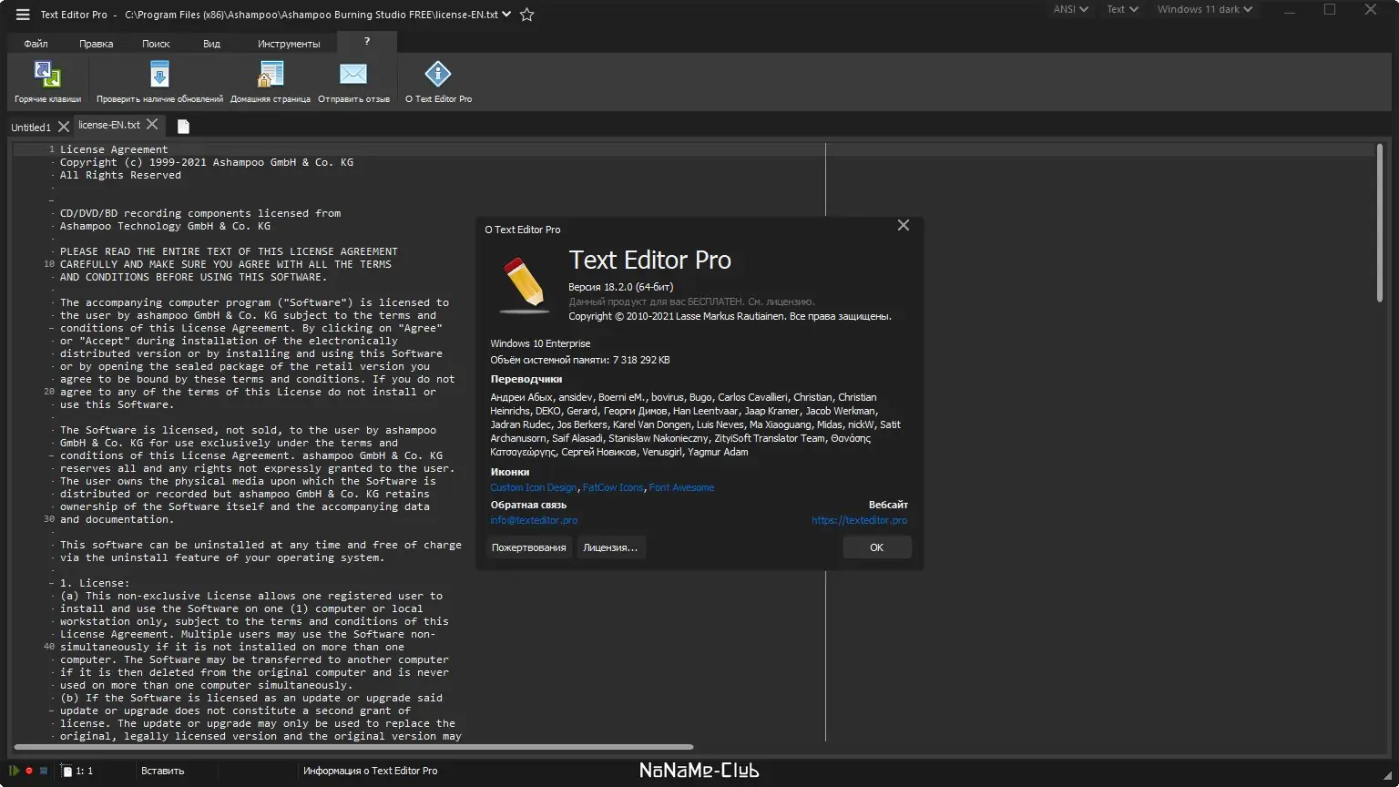This screenshot has width=1399, height=787.
Task: Switch to the Untitled1 tab
Action: coord(31,128)
